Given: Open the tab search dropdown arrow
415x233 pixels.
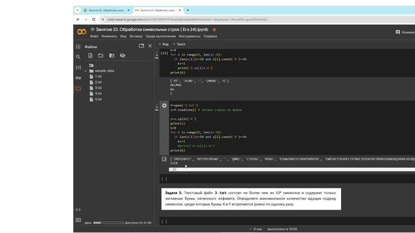Looking at the screenshot, I should [78, 10].
